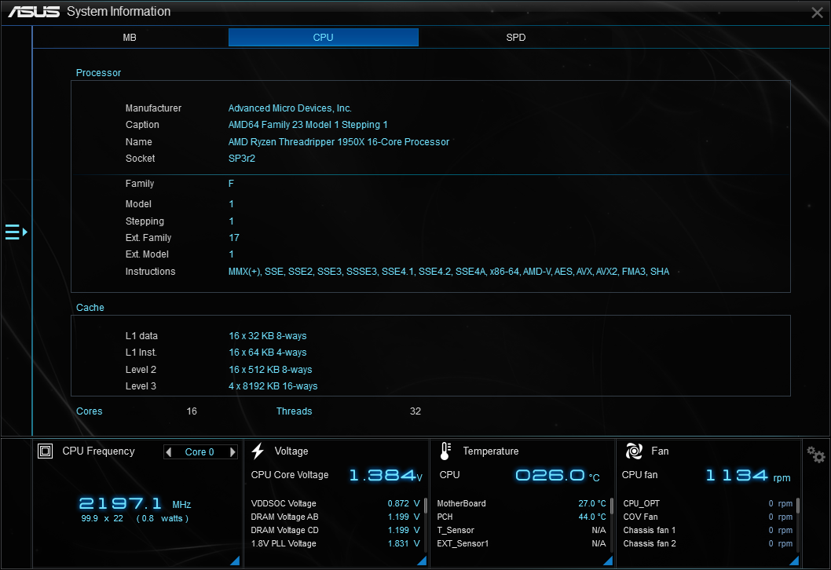Click the Processor section heading
Image resolution: width=831 pixels, height=570 pixels.
99,72
